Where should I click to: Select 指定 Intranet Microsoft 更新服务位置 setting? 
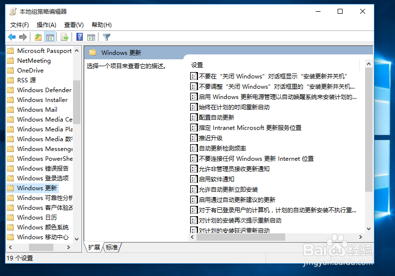point(250,128)
